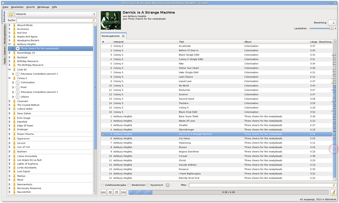This screenshot has width=339, height=203.
Task: Click the album cover art thumbnail
Action: tap(111, 20)
